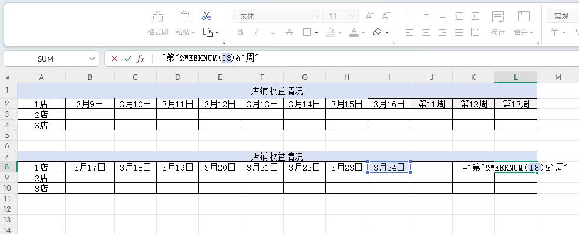Click the Merge (合并) cells icon
This screenshot has width=579, height=234.
(524, 16)
